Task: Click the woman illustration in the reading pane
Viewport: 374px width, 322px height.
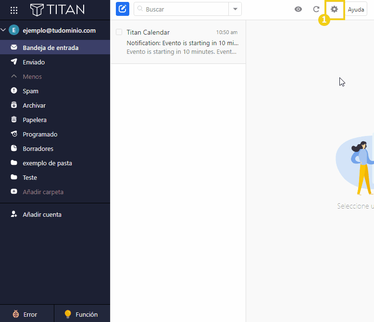Action: click(362, 168)
